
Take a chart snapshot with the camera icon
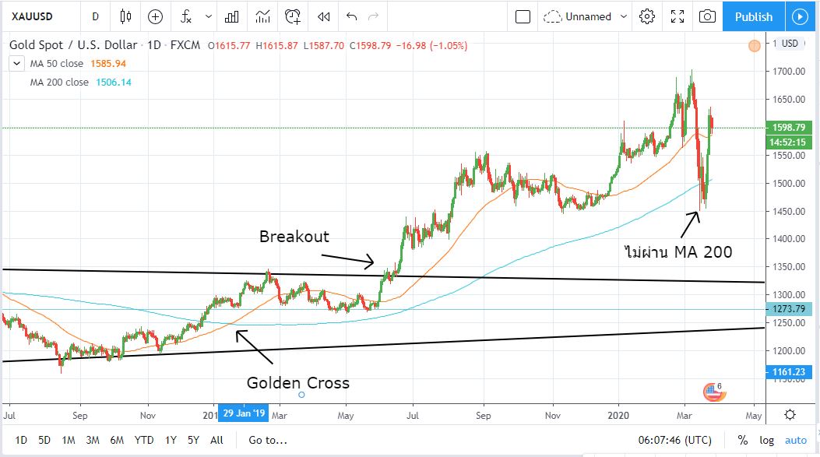(707, 16)
